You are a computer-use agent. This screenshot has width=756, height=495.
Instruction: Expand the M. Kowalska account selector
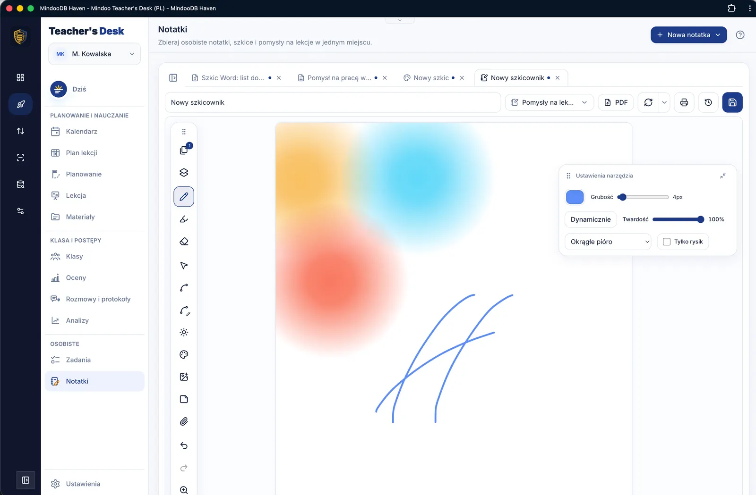coord(94,54)
